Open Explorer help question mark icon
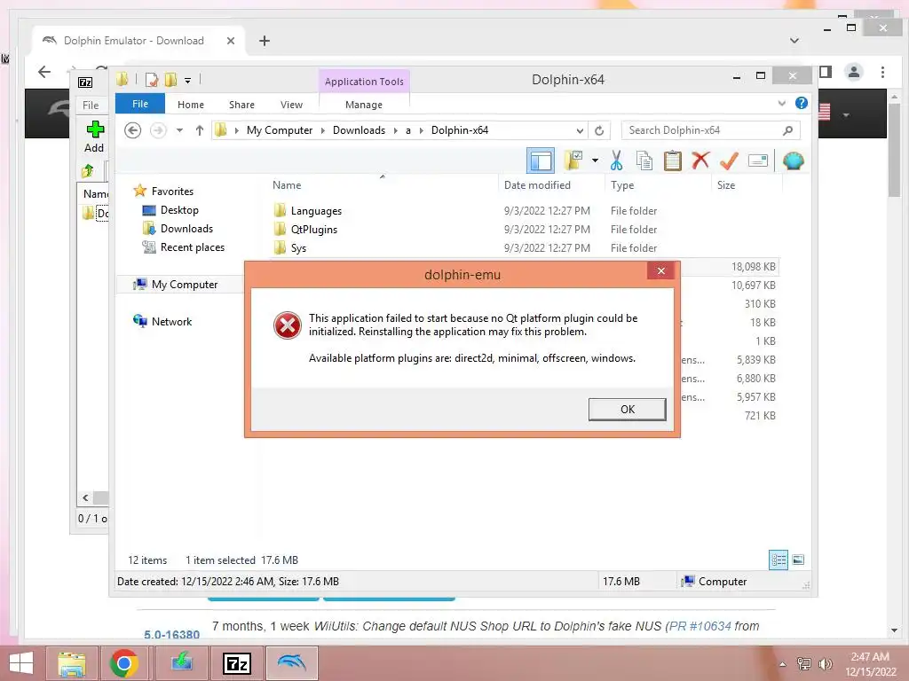The width and height of the screenshot is (909, 681). coord(802,103)
